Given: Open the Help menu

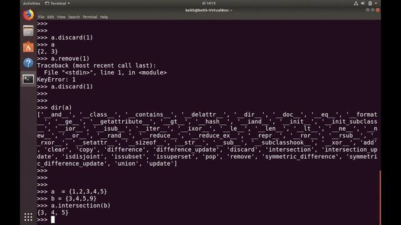Looking at the screenshot, I should click(x=104, y=17).
